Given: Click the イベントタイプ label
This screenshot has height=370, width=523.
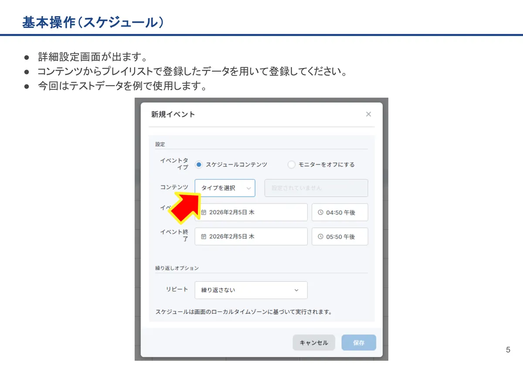Looking at the screenshot, I should [174, 164].
